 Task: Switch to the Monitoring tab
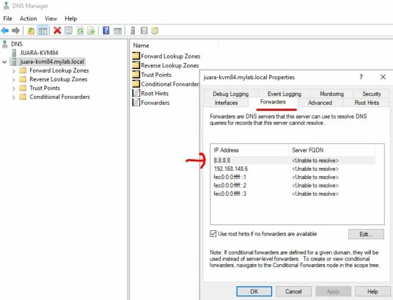332,94
